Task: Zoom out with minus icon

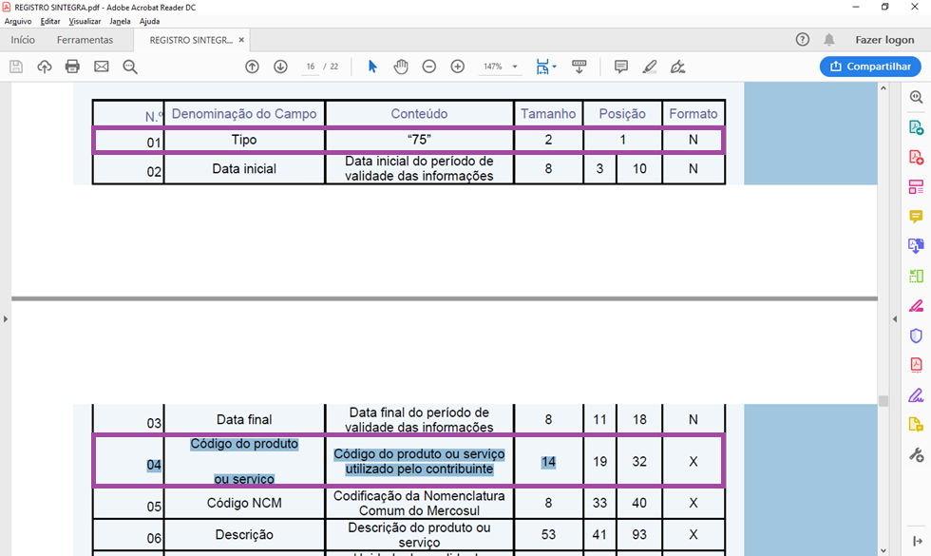Action: point(429,67)
